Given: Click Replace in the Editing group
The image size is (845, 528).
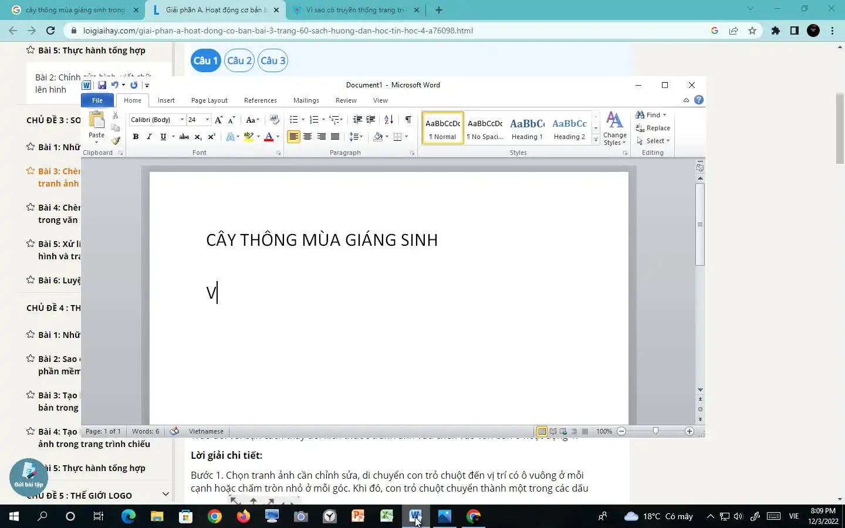Looking at the screenshot, I should 653,128.
